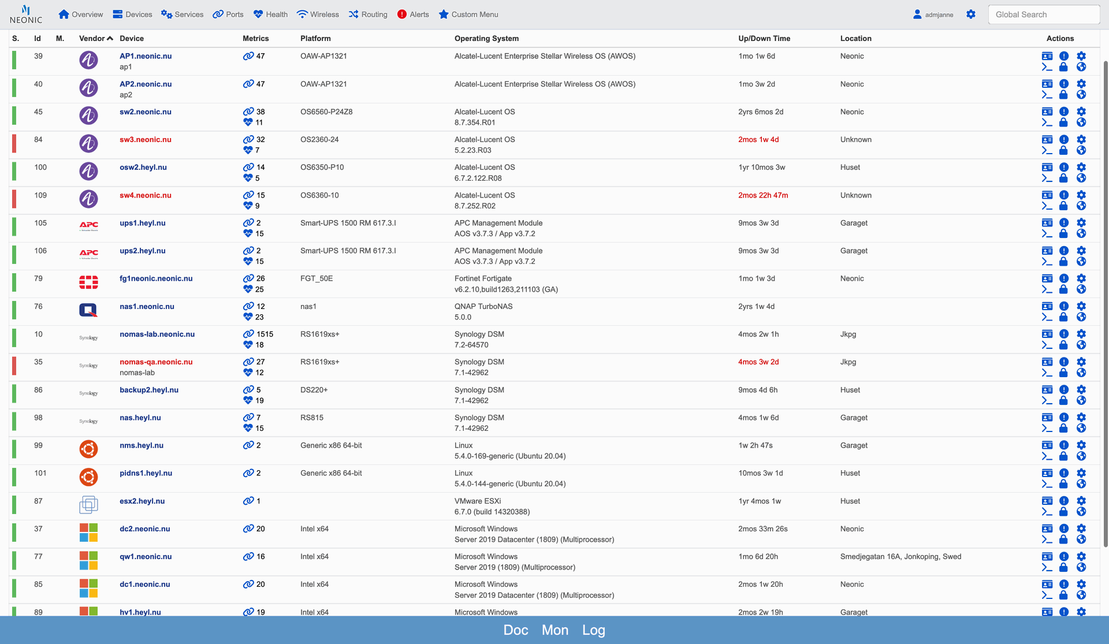Click the exclamation alert icon for ups2.heyl.nu

pos(1064,251)
